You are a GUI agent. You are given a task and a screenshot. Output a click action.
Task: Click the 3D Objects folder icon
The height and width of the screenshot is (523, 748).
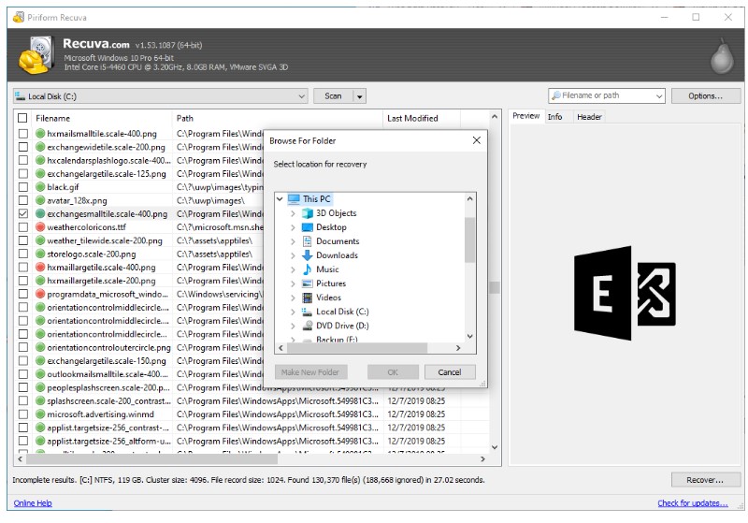(x=308, y=213)
